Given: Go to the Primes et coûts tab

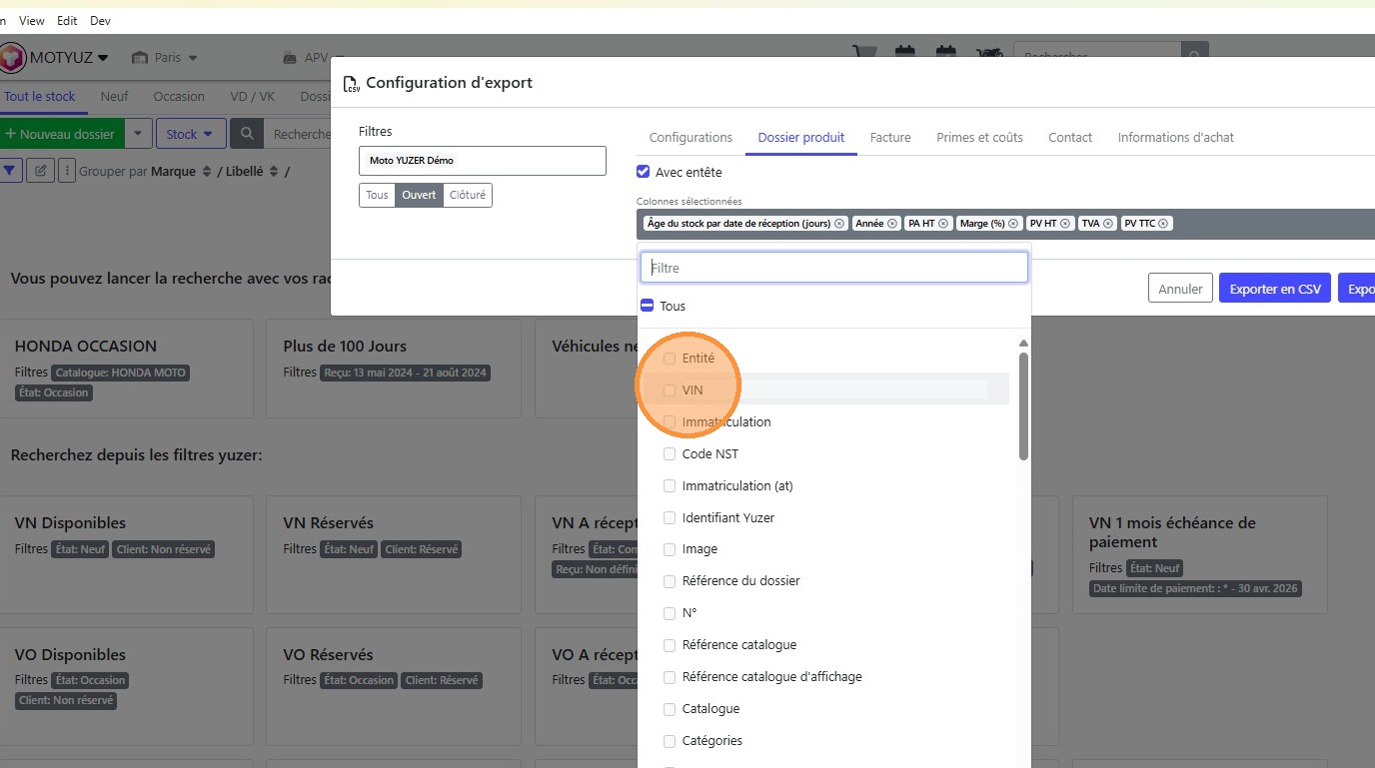Looking at the screenshot, I should point(979,138).
